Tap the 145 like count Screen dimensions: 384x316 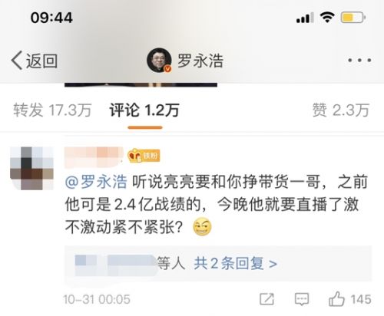tap(361, 299)
